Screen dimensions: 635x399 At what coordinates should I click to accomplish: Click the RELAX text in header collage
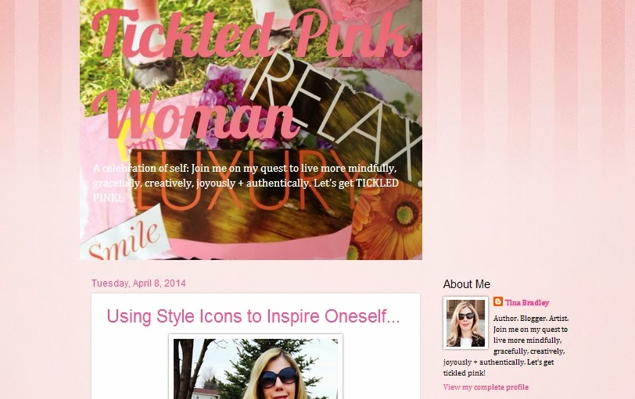click(336, 113)
